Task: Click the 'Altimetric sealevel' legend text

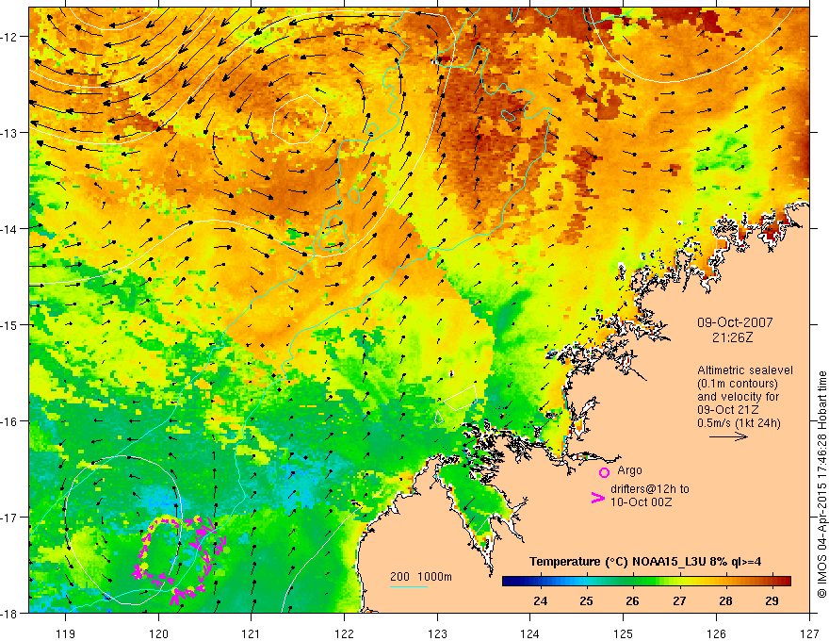Action: 745,370
